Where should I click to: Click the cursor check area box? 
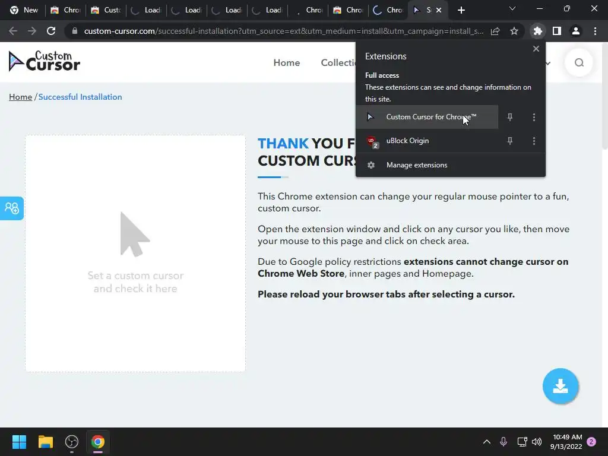tap(135, 254)
